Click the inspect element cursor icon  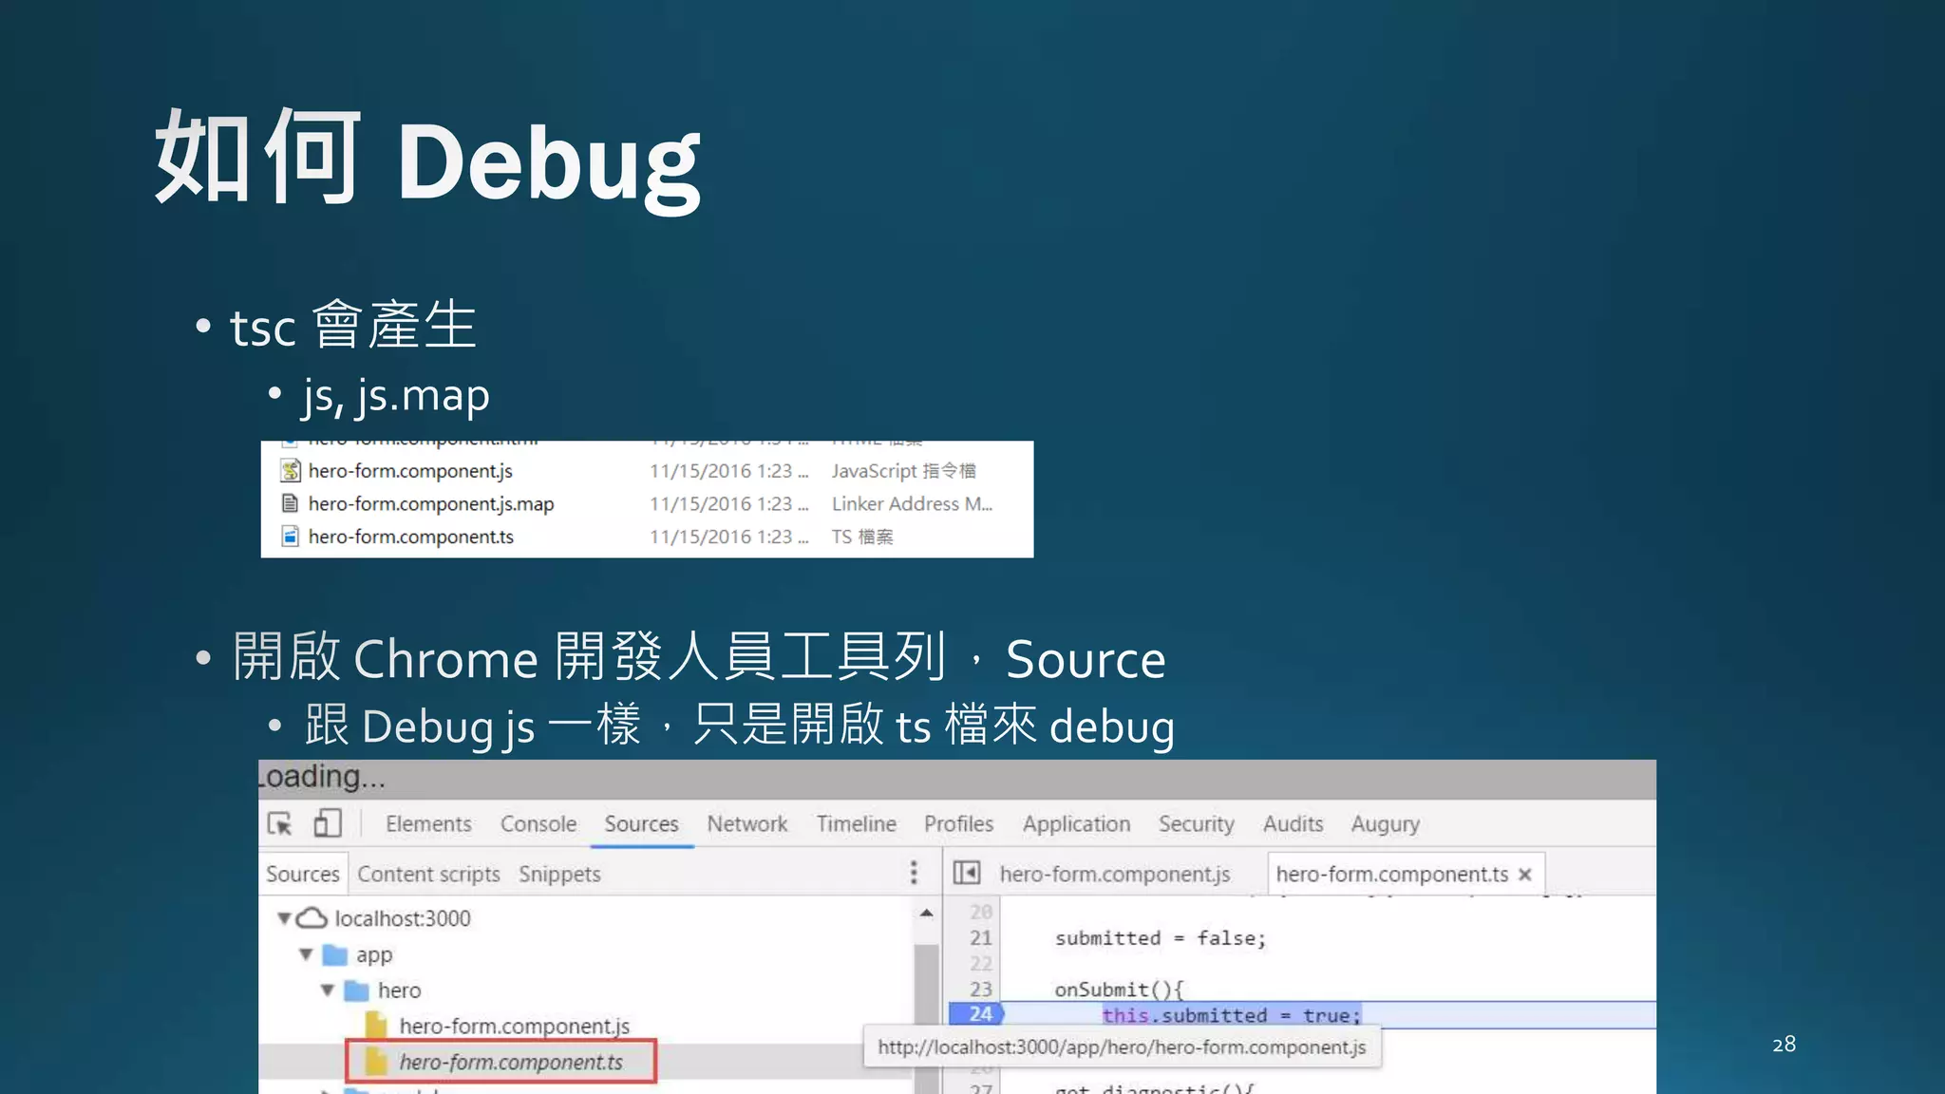pos(280,823)
